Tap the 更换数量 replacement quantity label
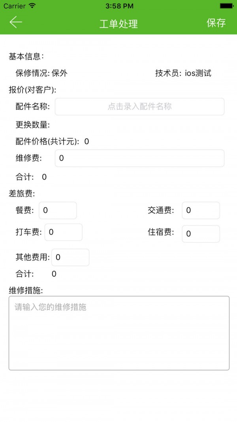 [33, 125]
